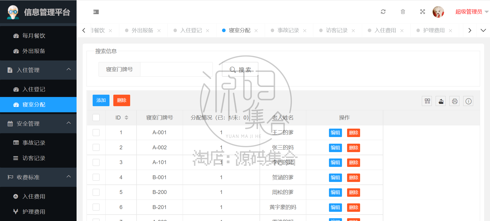Viewport: 490px width, 221px height.
Task: Open the 入住登记 sidebar item
Action: pos(38,89)
